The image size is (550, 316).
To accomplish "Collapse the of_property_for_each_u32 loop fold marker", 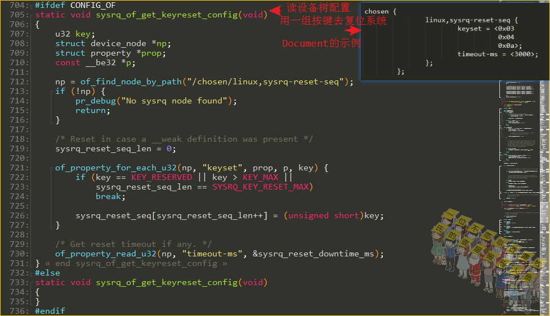I will pos(52,168).
